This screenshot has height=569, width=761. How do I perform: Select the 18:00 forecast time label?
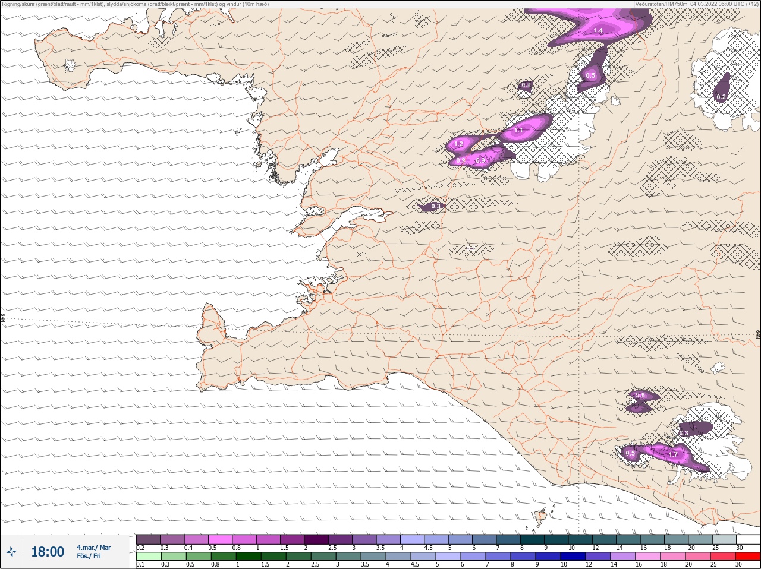pyautogui.click(x=48, y=552)
